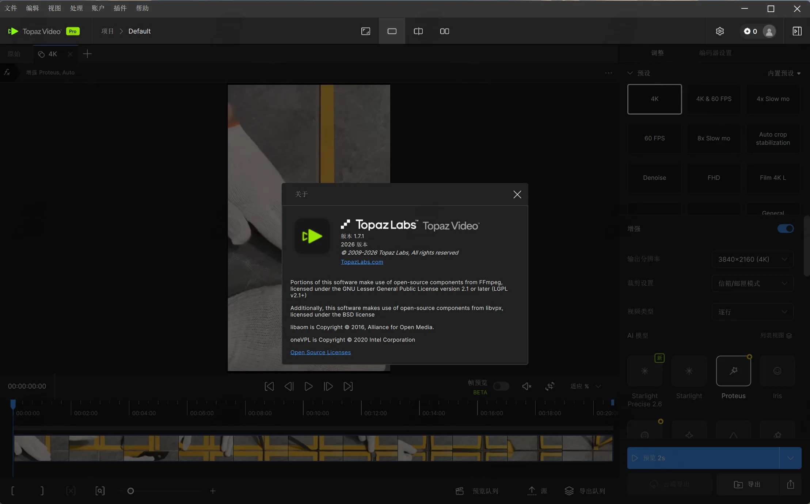Expand the 预览 2s button arrow
This screenshot has width=810, height=504.
[790, 458]
